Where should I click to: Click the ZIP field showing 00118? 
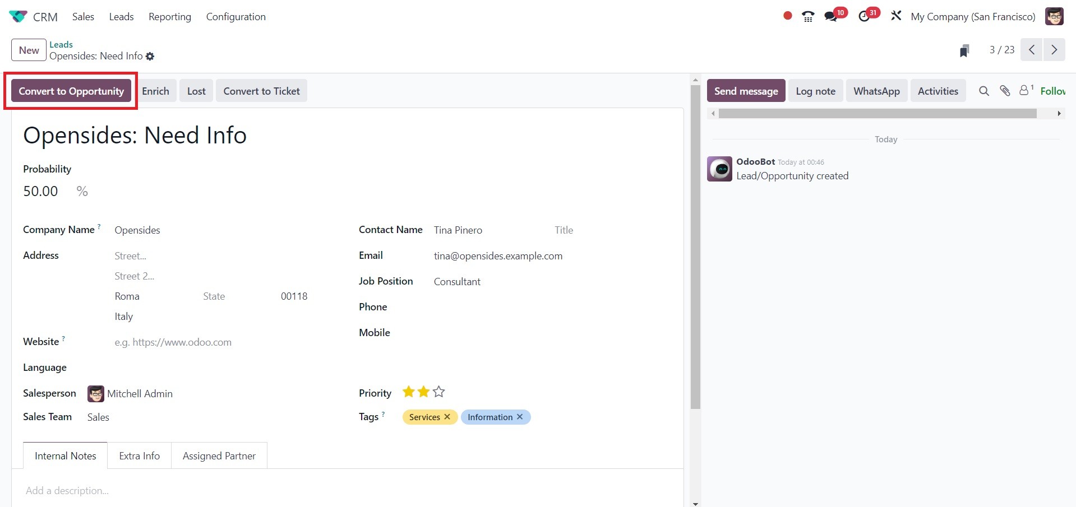308,296
